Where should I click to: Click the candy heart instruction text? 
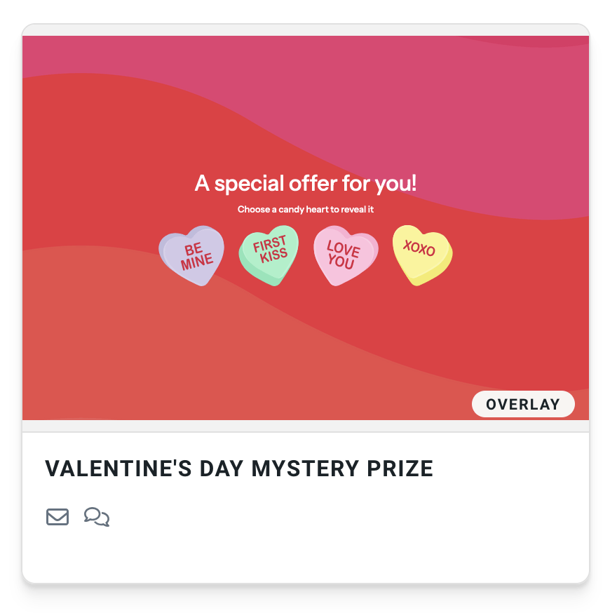pos(305,209)
